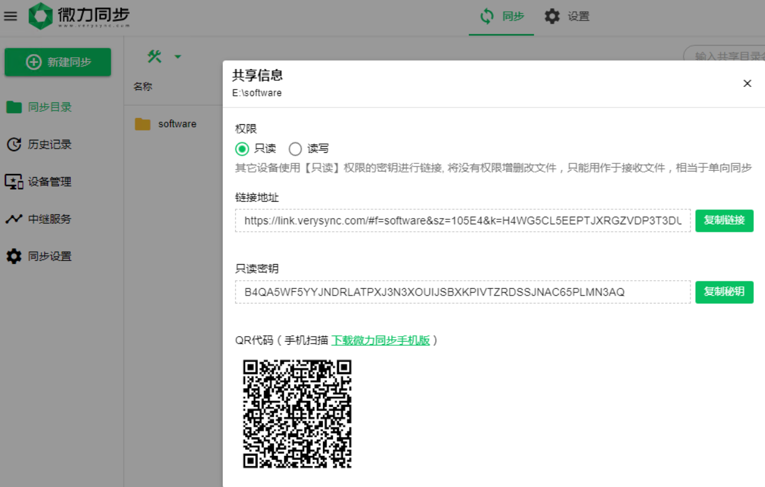Select the 只读 read-only radio button
This screenshot has width=765, height=487.
click(242, 149)
